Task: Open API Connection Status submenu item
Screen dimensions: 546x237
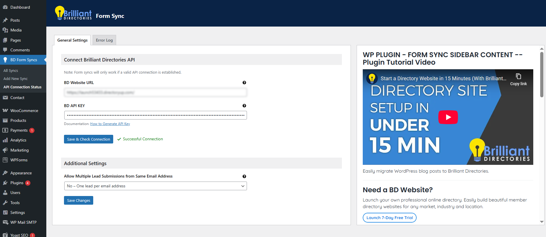Action: [22, 87]
